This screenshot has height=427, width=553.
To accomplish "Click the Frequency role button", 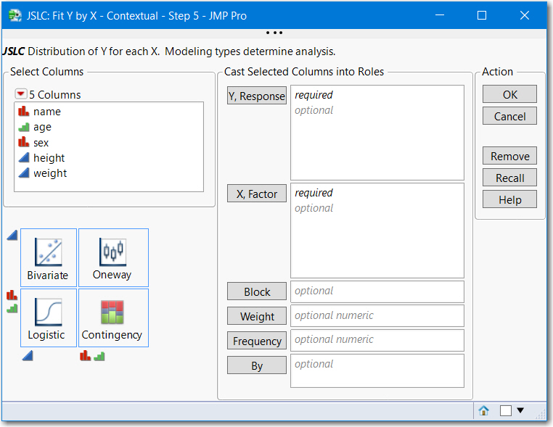I will [x=257, y=341].
